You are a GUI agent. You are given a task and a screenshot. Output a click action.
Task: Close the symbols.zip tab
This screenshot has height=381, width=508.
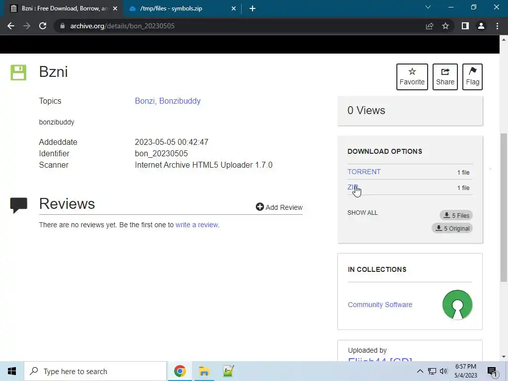click(234, 9)
